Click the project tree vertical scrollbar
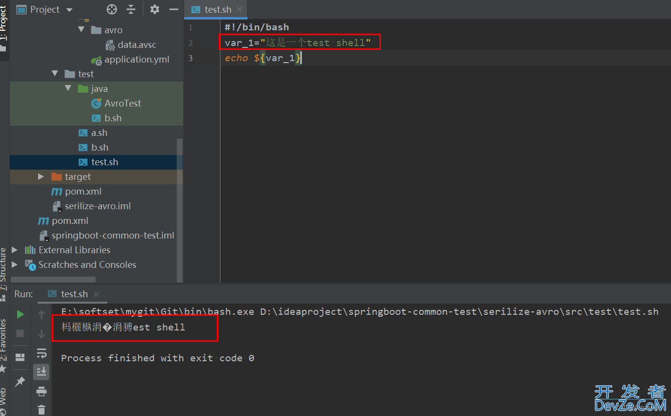 coord(179,210)
